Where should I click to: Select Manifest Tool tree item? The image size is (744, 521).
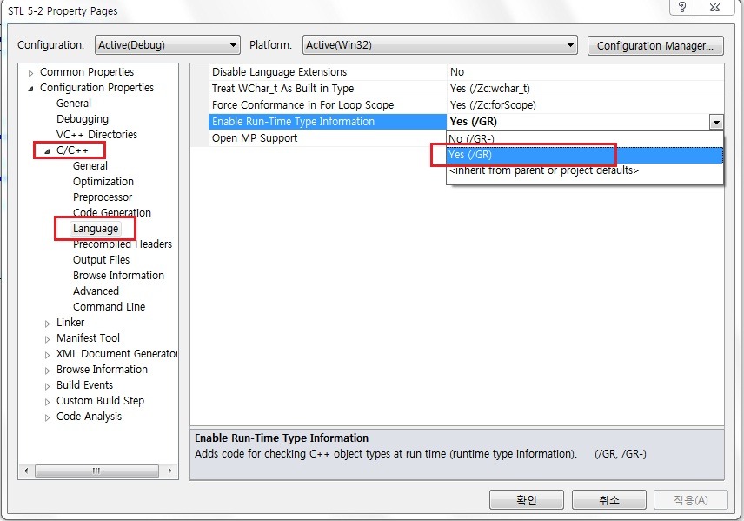(x=88, y=338)
